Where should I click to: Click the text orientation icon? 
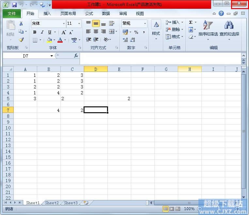[106, 40]
